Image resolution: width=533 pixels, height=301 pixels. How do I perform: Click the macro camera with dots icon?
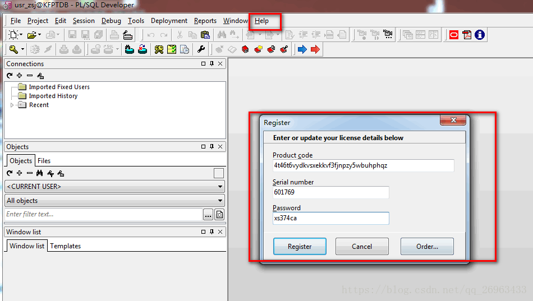[388, 34]
